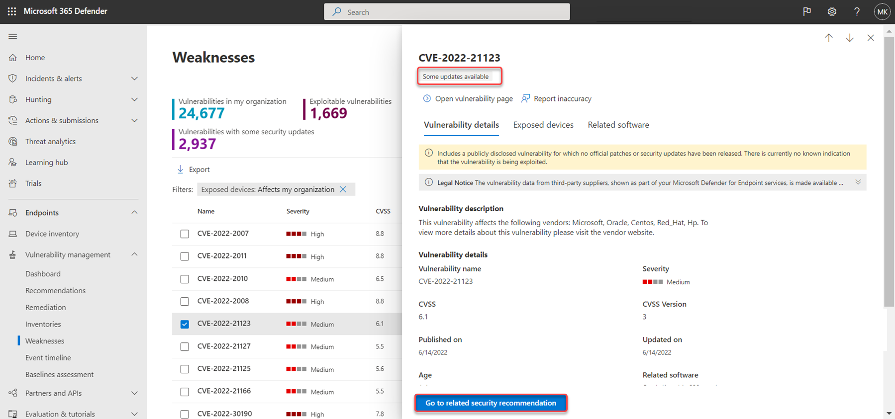The image size is (895, 419).
Task: Go to next item with down arrow
Action: click(x=850, y=38)
